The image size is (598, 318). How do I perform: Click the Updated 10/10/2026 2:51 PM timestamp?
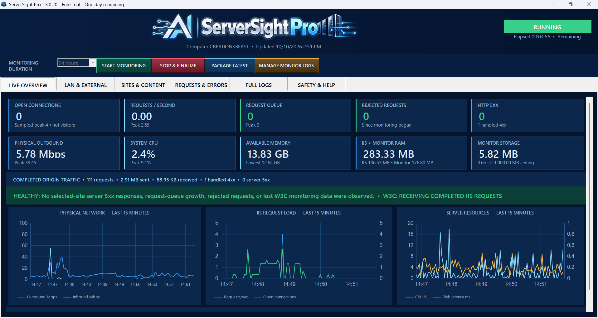tap(289, 47)
